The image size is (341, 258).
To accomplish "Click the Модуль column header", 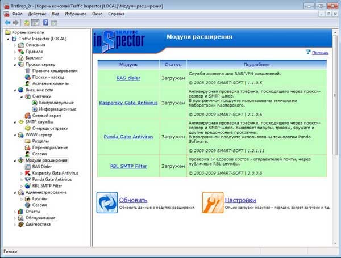I will (128, 65).
